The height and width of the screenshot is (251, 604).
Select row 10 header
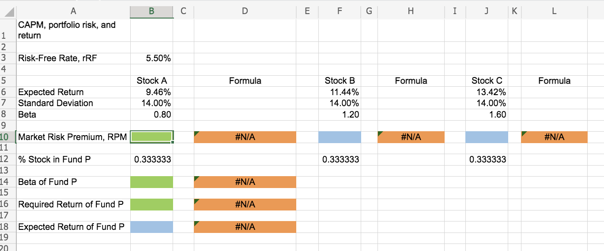click(8, 137)
